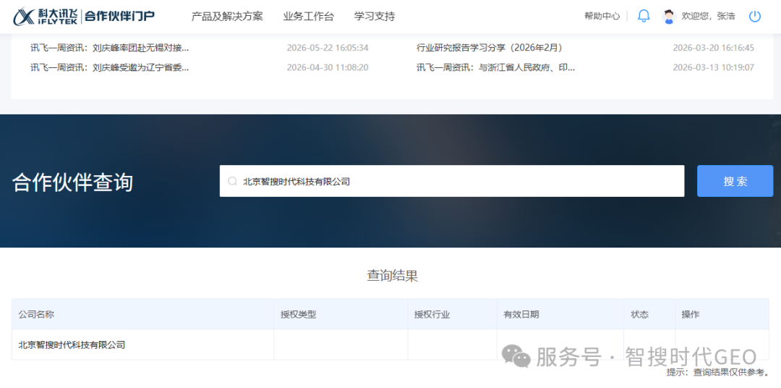Image resolution: width=781 pixels, height=388 pixels.
Task: Click the 合作伙伴门户 portal title
Action: (x=119, y=17)
